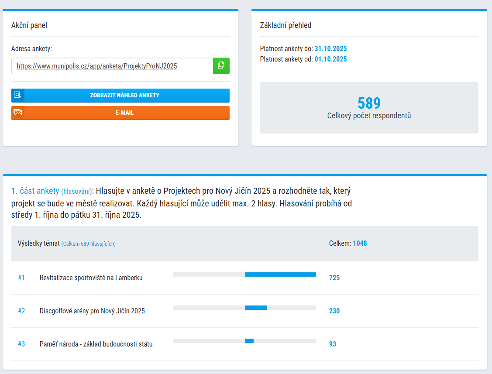Click the survey end date 31.10.2025
The width and height of the screenshot is (492, 374).
330,49
